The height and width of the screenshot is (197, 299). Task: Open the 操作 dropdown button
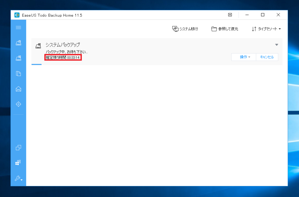point(244,57)
